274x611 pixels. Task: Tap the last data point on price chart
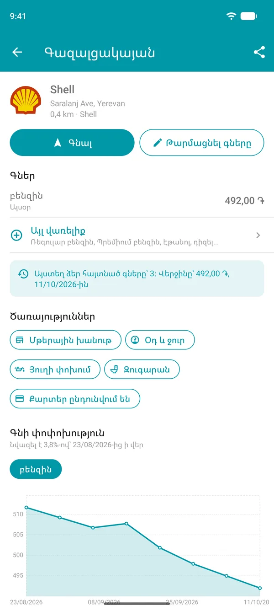pos(260,588)
